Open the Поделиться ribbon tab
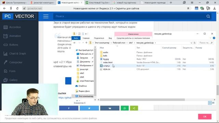The image size is (219, 123). 99,38
